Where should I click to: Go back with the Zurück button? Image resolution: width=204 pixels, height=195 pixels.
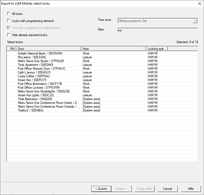[x=101, y=189]
